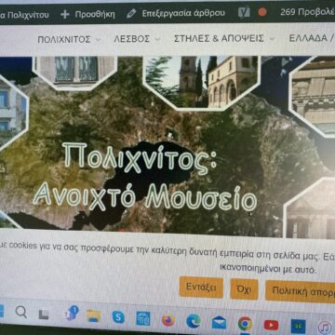Expand the ΛΕΣΒΟΣ menu chevron

pyautogui.click(x=157, y=39)
